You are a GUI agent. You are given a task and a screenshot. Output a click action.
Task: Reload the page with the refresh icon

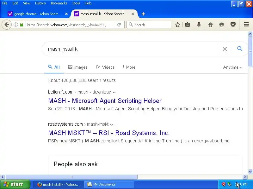(119, 25)
